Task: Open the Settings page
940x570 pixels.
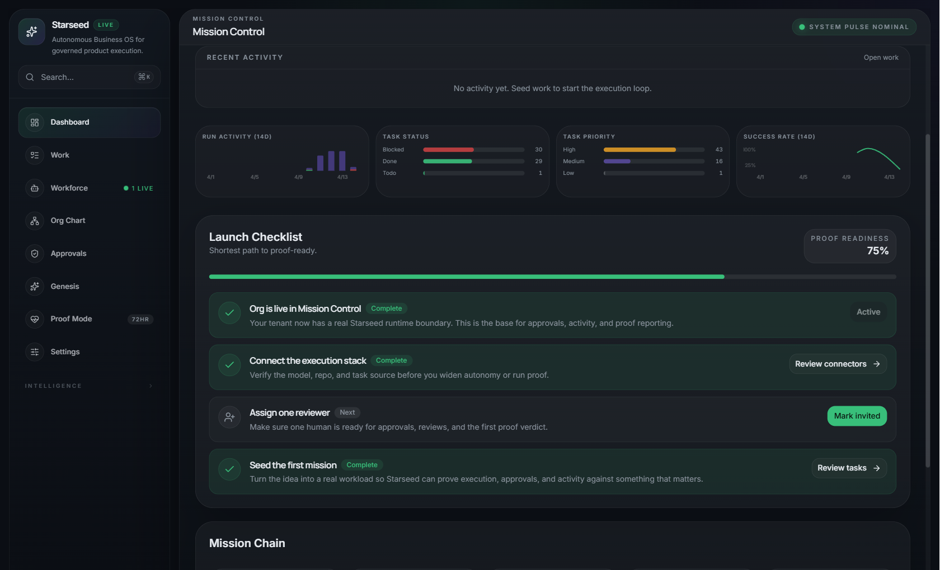Action: 90,352
